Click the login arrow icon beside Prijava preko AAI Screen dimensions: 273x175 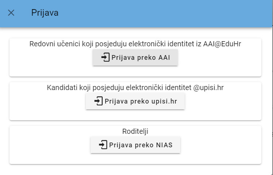click(105, 58)
